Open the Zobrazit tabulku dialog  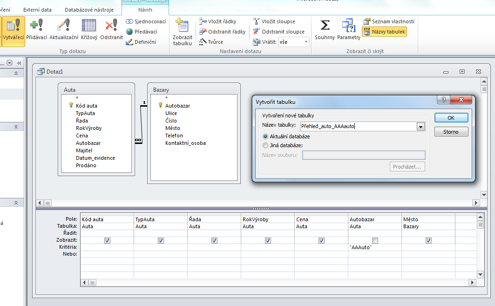tap(182, 32)
